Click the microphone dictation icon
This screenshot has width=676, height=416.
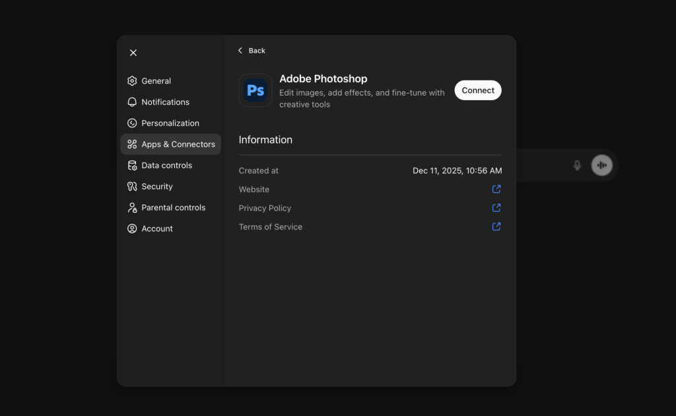click(x=577, y=165)
